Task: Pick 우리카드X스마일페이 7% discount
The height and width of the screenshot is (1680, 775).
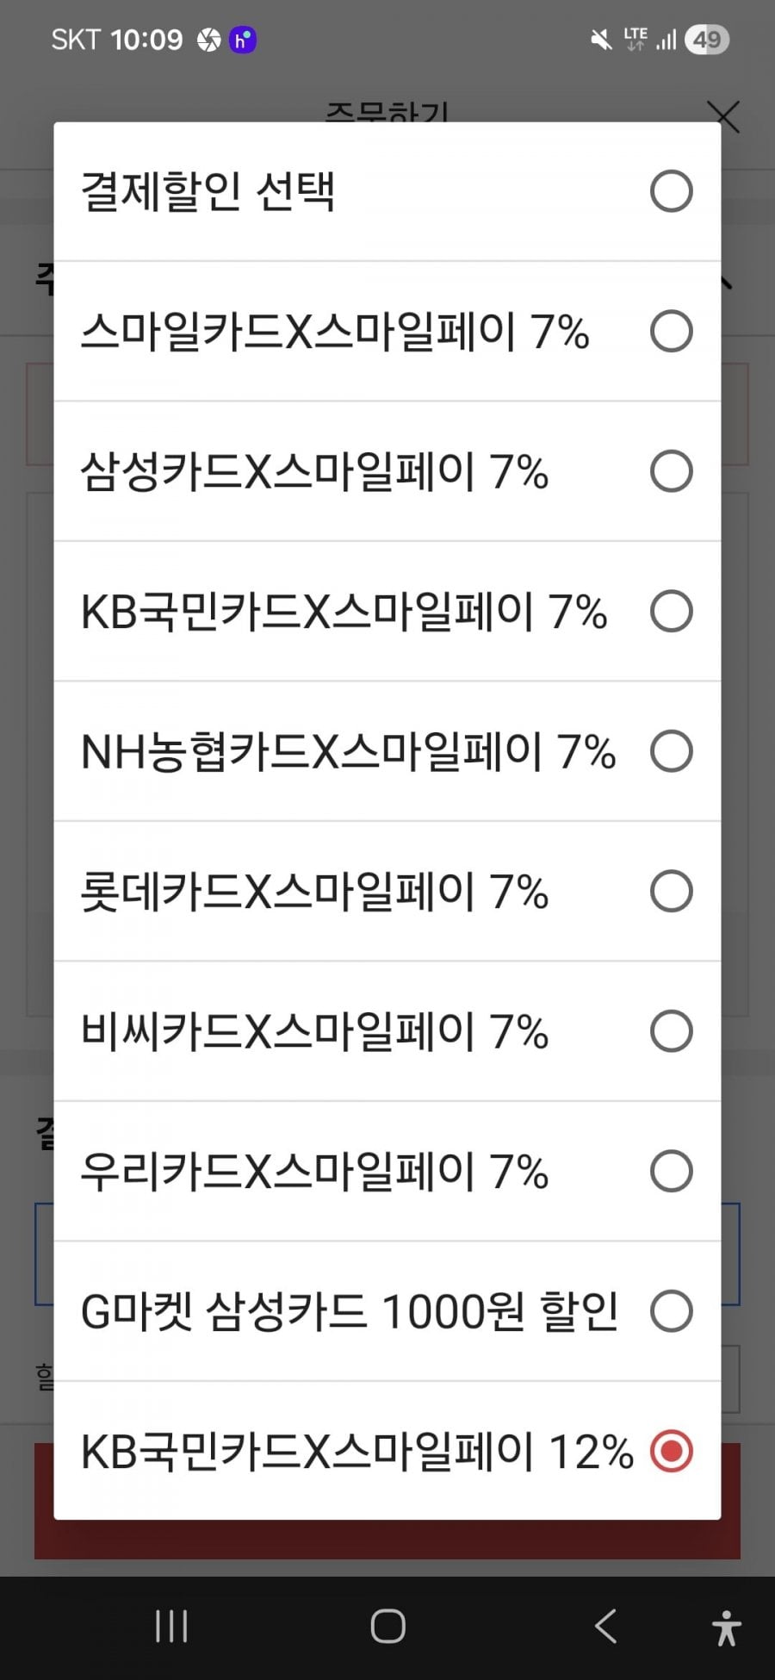Action: (x=671, y=1172)
